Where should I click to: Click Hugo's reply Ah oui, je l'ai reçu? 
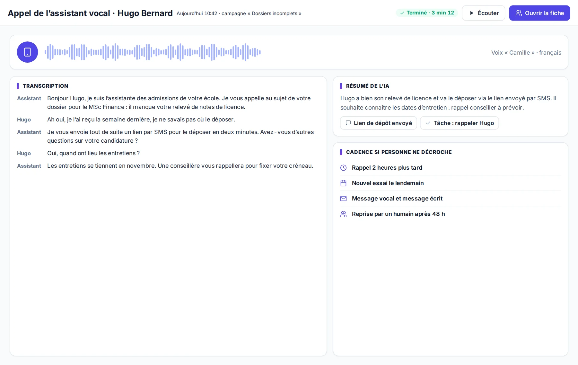(x=141, y=120)
